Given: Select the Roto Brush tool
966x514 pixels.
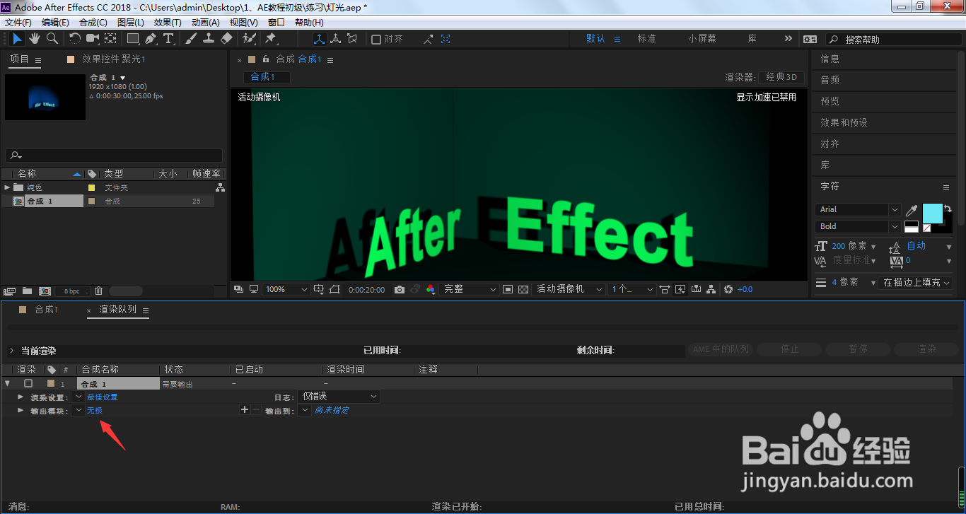Looking at the screenshot, I should pos(249,38).
